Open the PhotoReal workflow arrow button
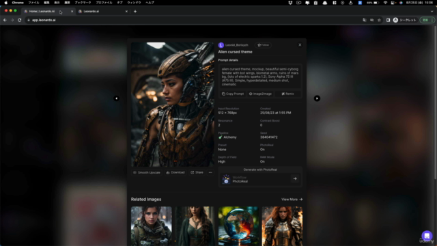Screen dimensions: 437x246 click(295, 179)
